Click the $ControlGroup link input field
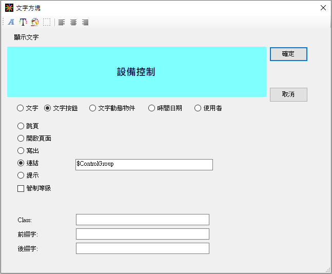Viewport: 332px width, 274px height. (x=144, y=164)
